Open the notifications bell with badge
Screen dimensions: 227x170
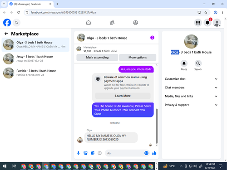click(x=207, y=23)
